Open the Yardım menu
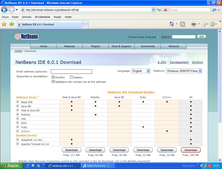Screen dimensions: 222x169 (68, 17)
